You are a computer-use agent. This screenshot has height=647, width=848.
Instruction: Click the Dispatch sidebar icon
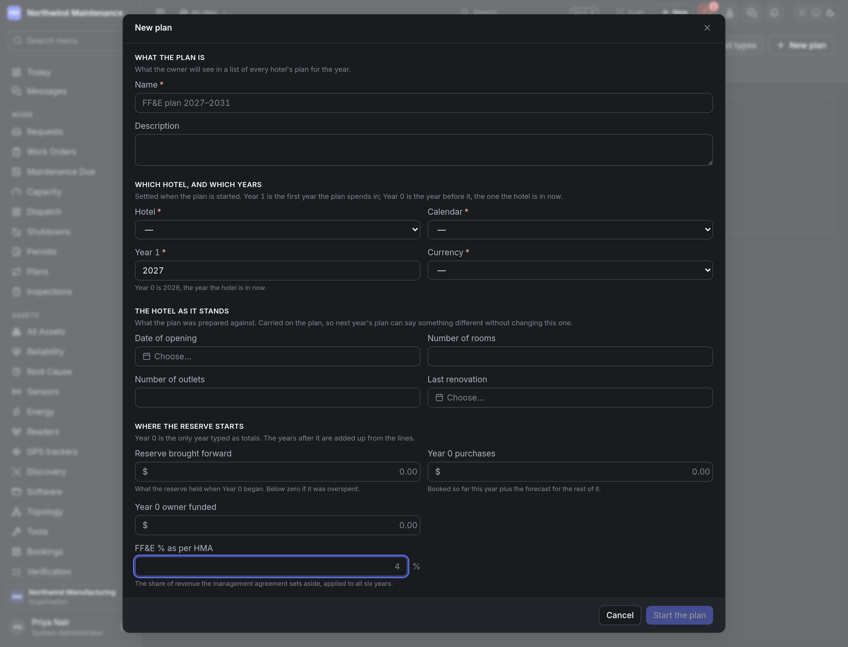pyautogui.click(x=16, y=212)
